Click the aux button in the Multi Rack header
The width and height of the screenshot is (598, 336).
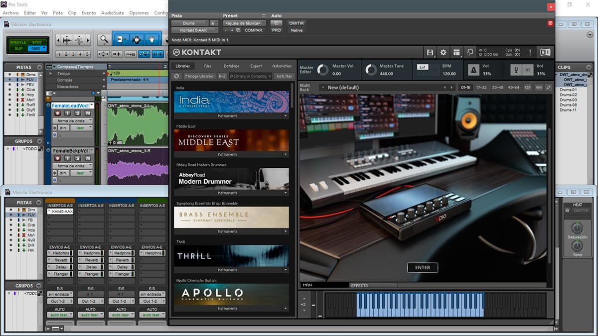(539, 88)
